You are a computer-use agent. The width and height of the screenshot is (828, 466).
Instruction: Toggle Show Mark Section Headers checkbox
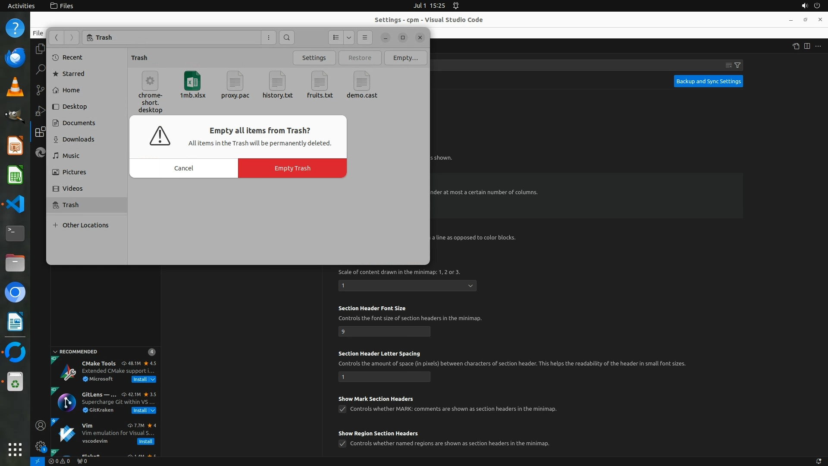click(x=342, y=409)
